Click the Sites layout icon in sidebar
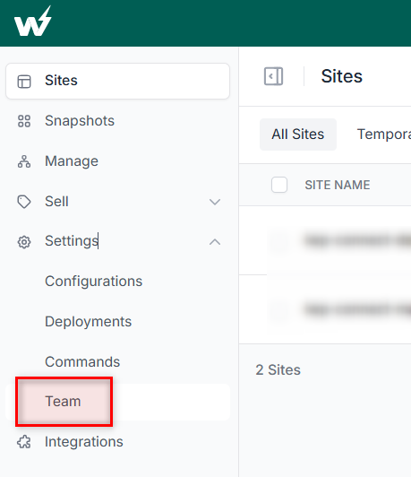Viewport: 411px width, 477px height. (x=24, y=82)
